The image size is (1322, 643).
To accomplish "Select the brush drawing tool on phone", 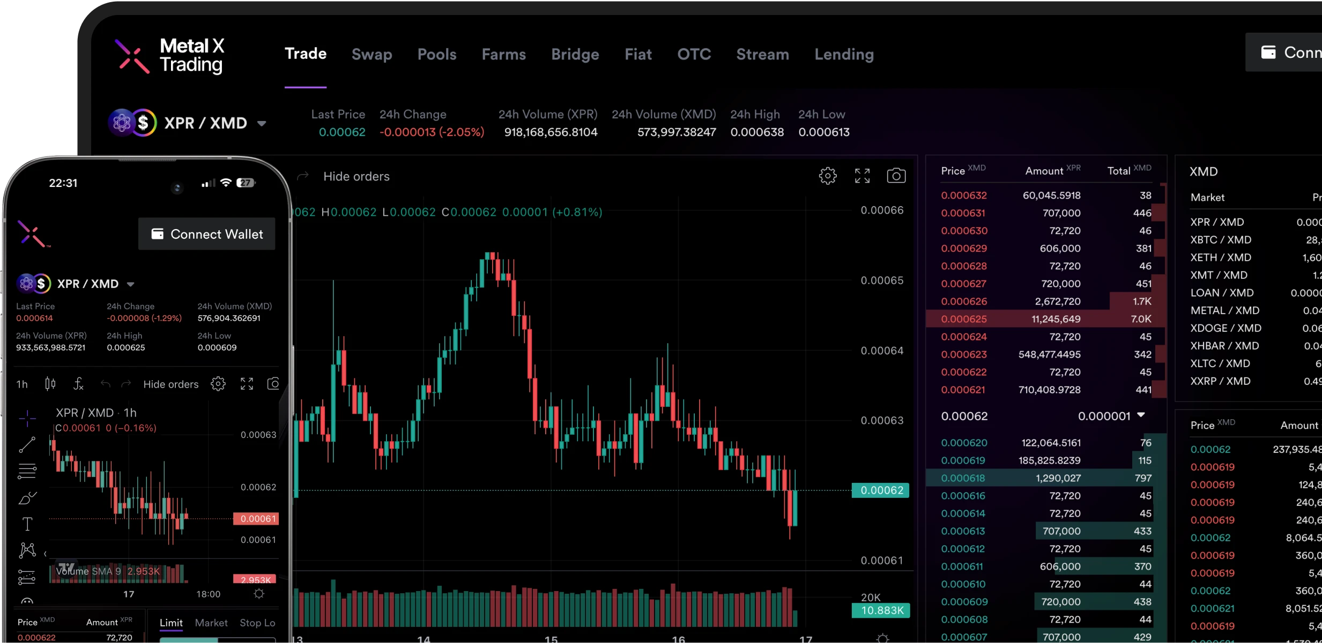I will [x=27, y=498].
